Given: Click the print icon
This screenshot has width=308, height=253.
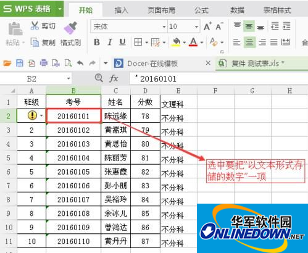Looking at the screenshot, I should pos(44,63).
